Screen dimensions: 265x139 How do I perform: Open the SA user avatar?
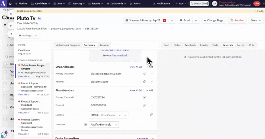point(215,3)
